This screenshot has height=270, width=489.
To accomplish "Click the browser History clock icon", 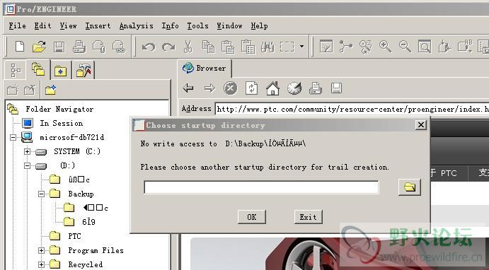I will [294, 88].
